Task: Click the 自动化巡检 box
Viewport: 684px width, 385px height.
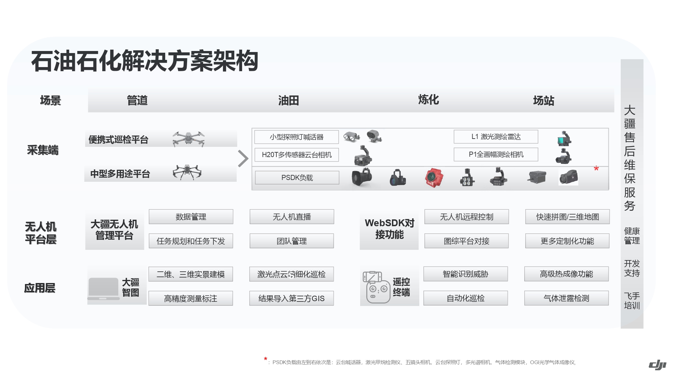Action: point(465,298)
